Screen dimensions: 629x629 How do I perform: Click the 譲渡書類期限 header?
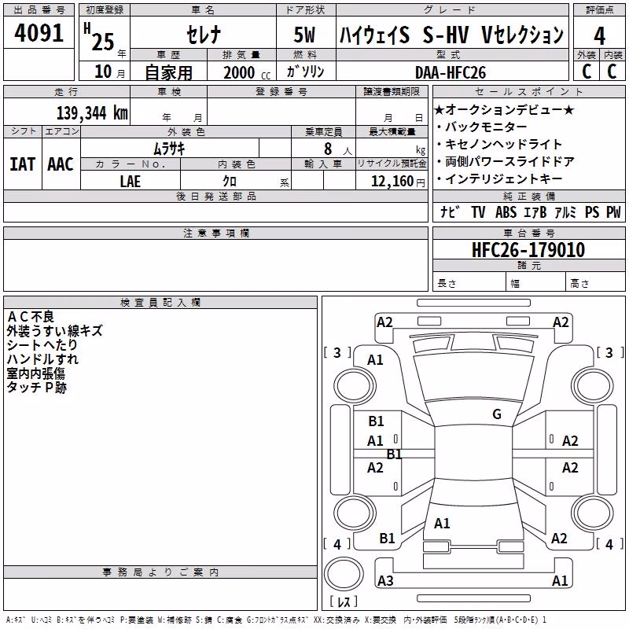tap(392, 91)
